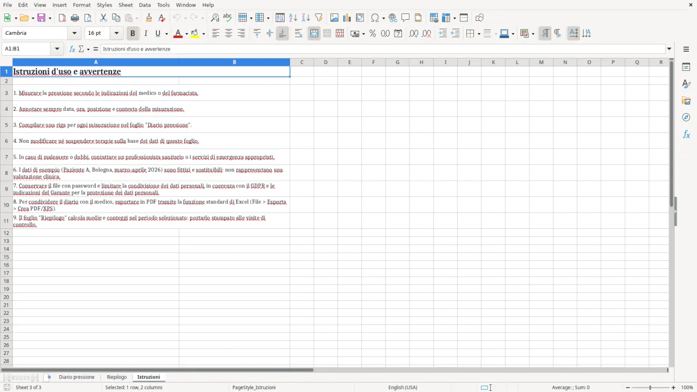Open the sidebar Navigator compass icon

pyautogui.click(x=686, y=118)
